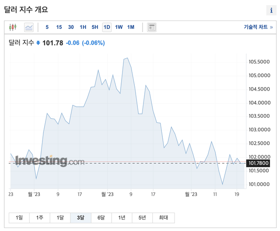Open the 기술적 차트 link
The image size is (280, 231).
click(258, 27)
